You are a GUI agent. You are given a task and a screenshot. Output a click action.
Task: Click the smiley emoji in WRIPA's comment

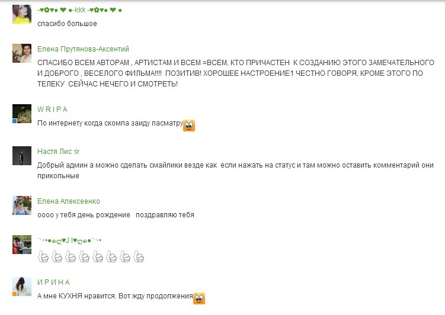point(189,126)
